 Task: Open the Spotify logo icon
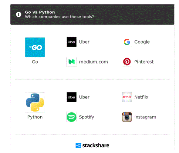pyautogui.click(x=72, y=117)
